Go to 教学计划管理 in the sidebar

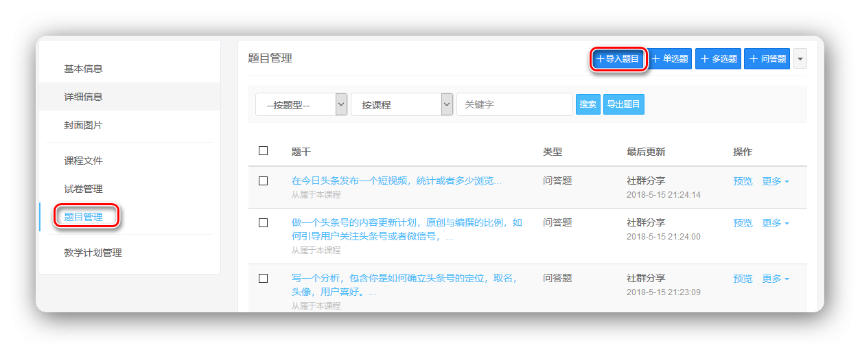pyautogui.click(x=93, y=253)
